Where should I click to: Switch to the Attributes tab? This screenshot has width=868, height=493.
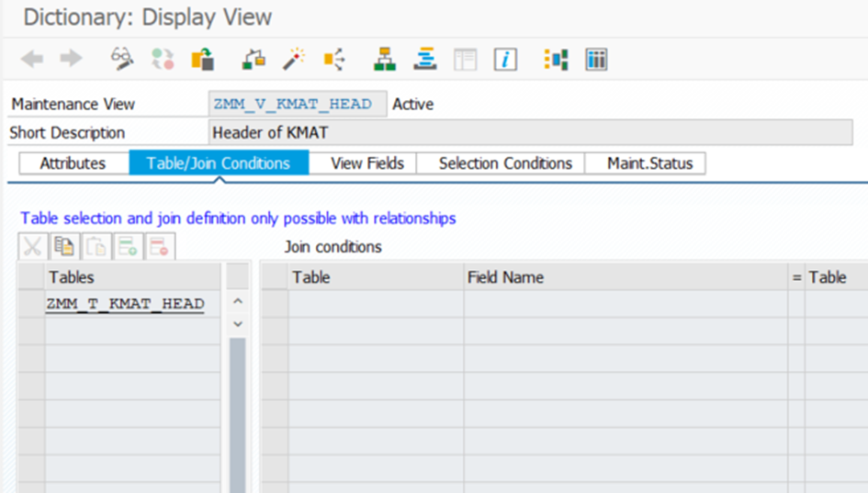coord(73,163)
